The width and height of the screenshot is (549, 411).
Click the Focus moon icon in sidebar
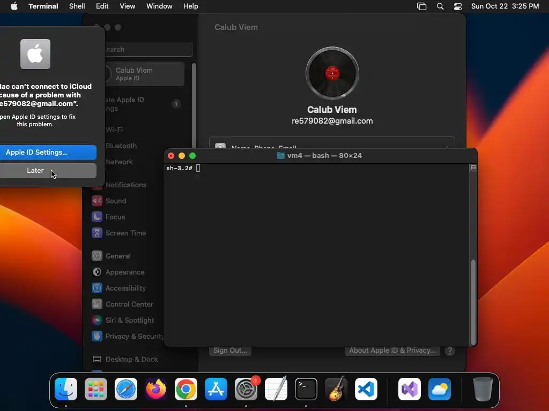coord(97,217)
